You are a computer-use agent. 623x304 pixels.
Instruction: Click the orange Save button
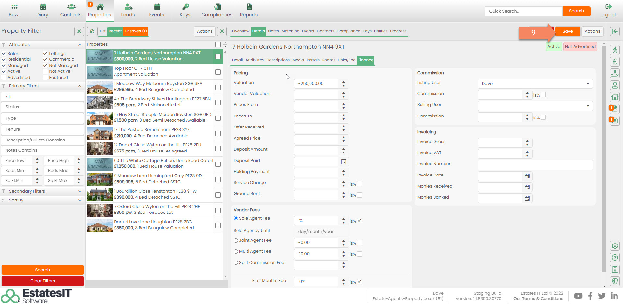point(567,31)
